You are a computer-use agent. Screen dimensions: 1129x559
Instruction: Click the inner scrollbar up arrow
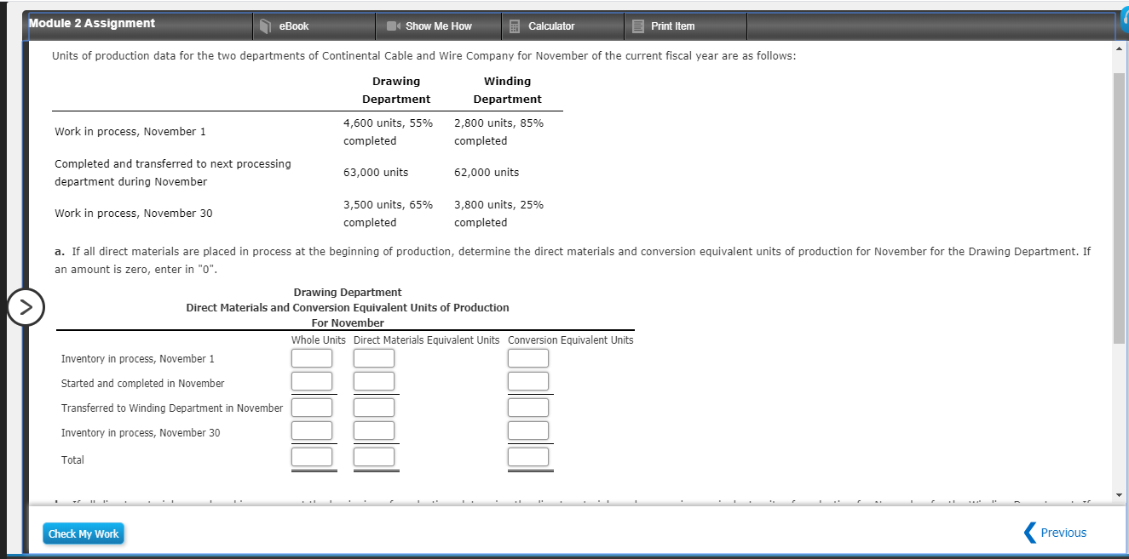click(1117, 48)
